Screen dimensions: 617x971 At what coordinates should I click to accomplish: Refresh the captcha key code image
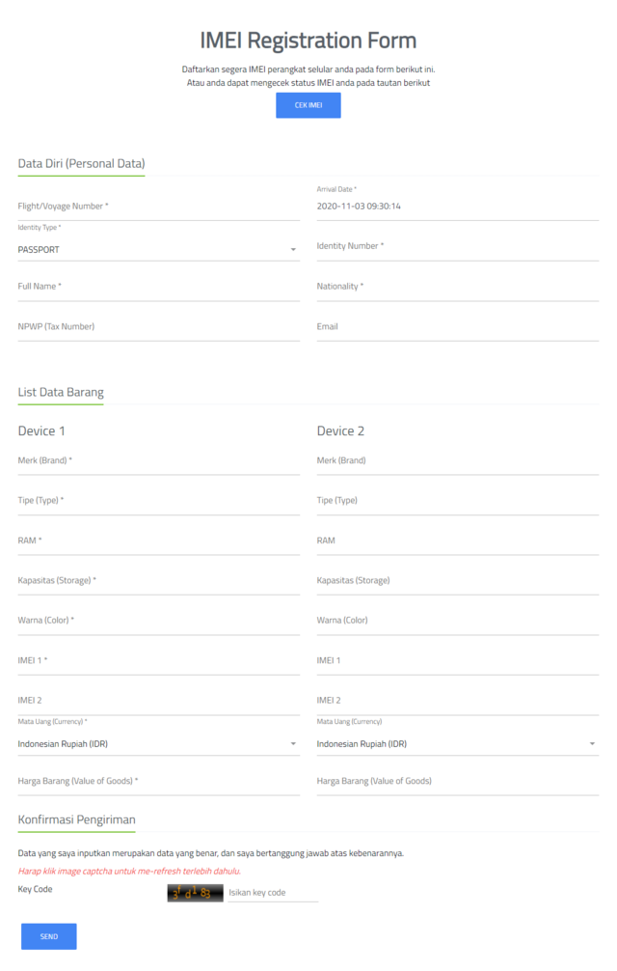coord(195,893)
